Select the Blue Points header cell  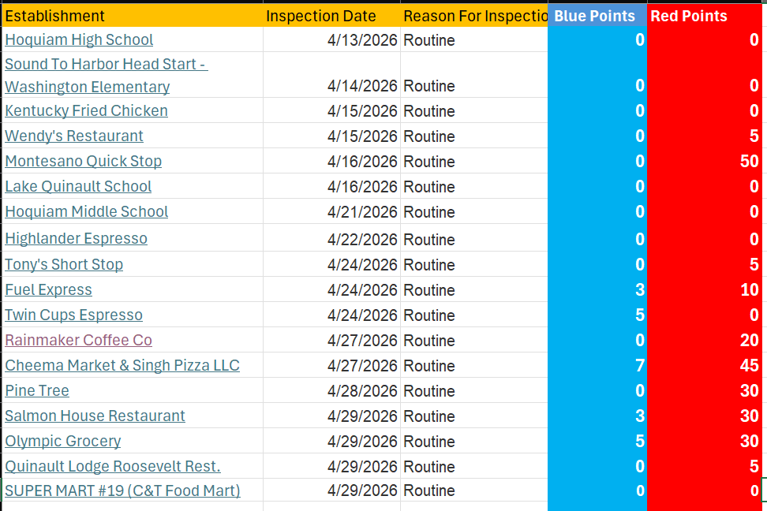pos(597,16)
